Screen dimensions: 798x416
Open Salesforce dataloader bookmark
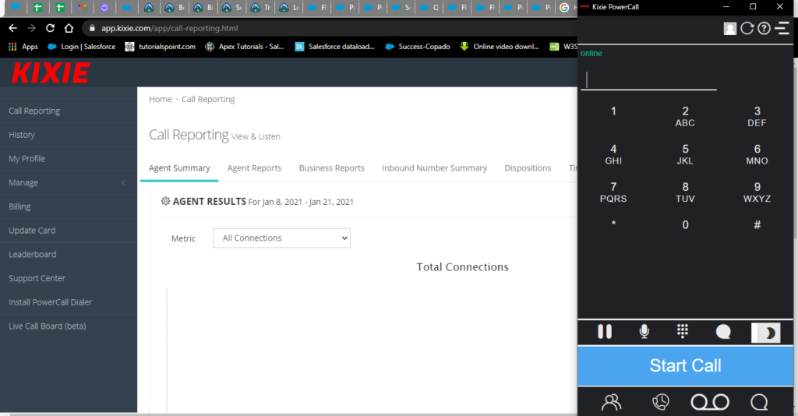(335, 46)
